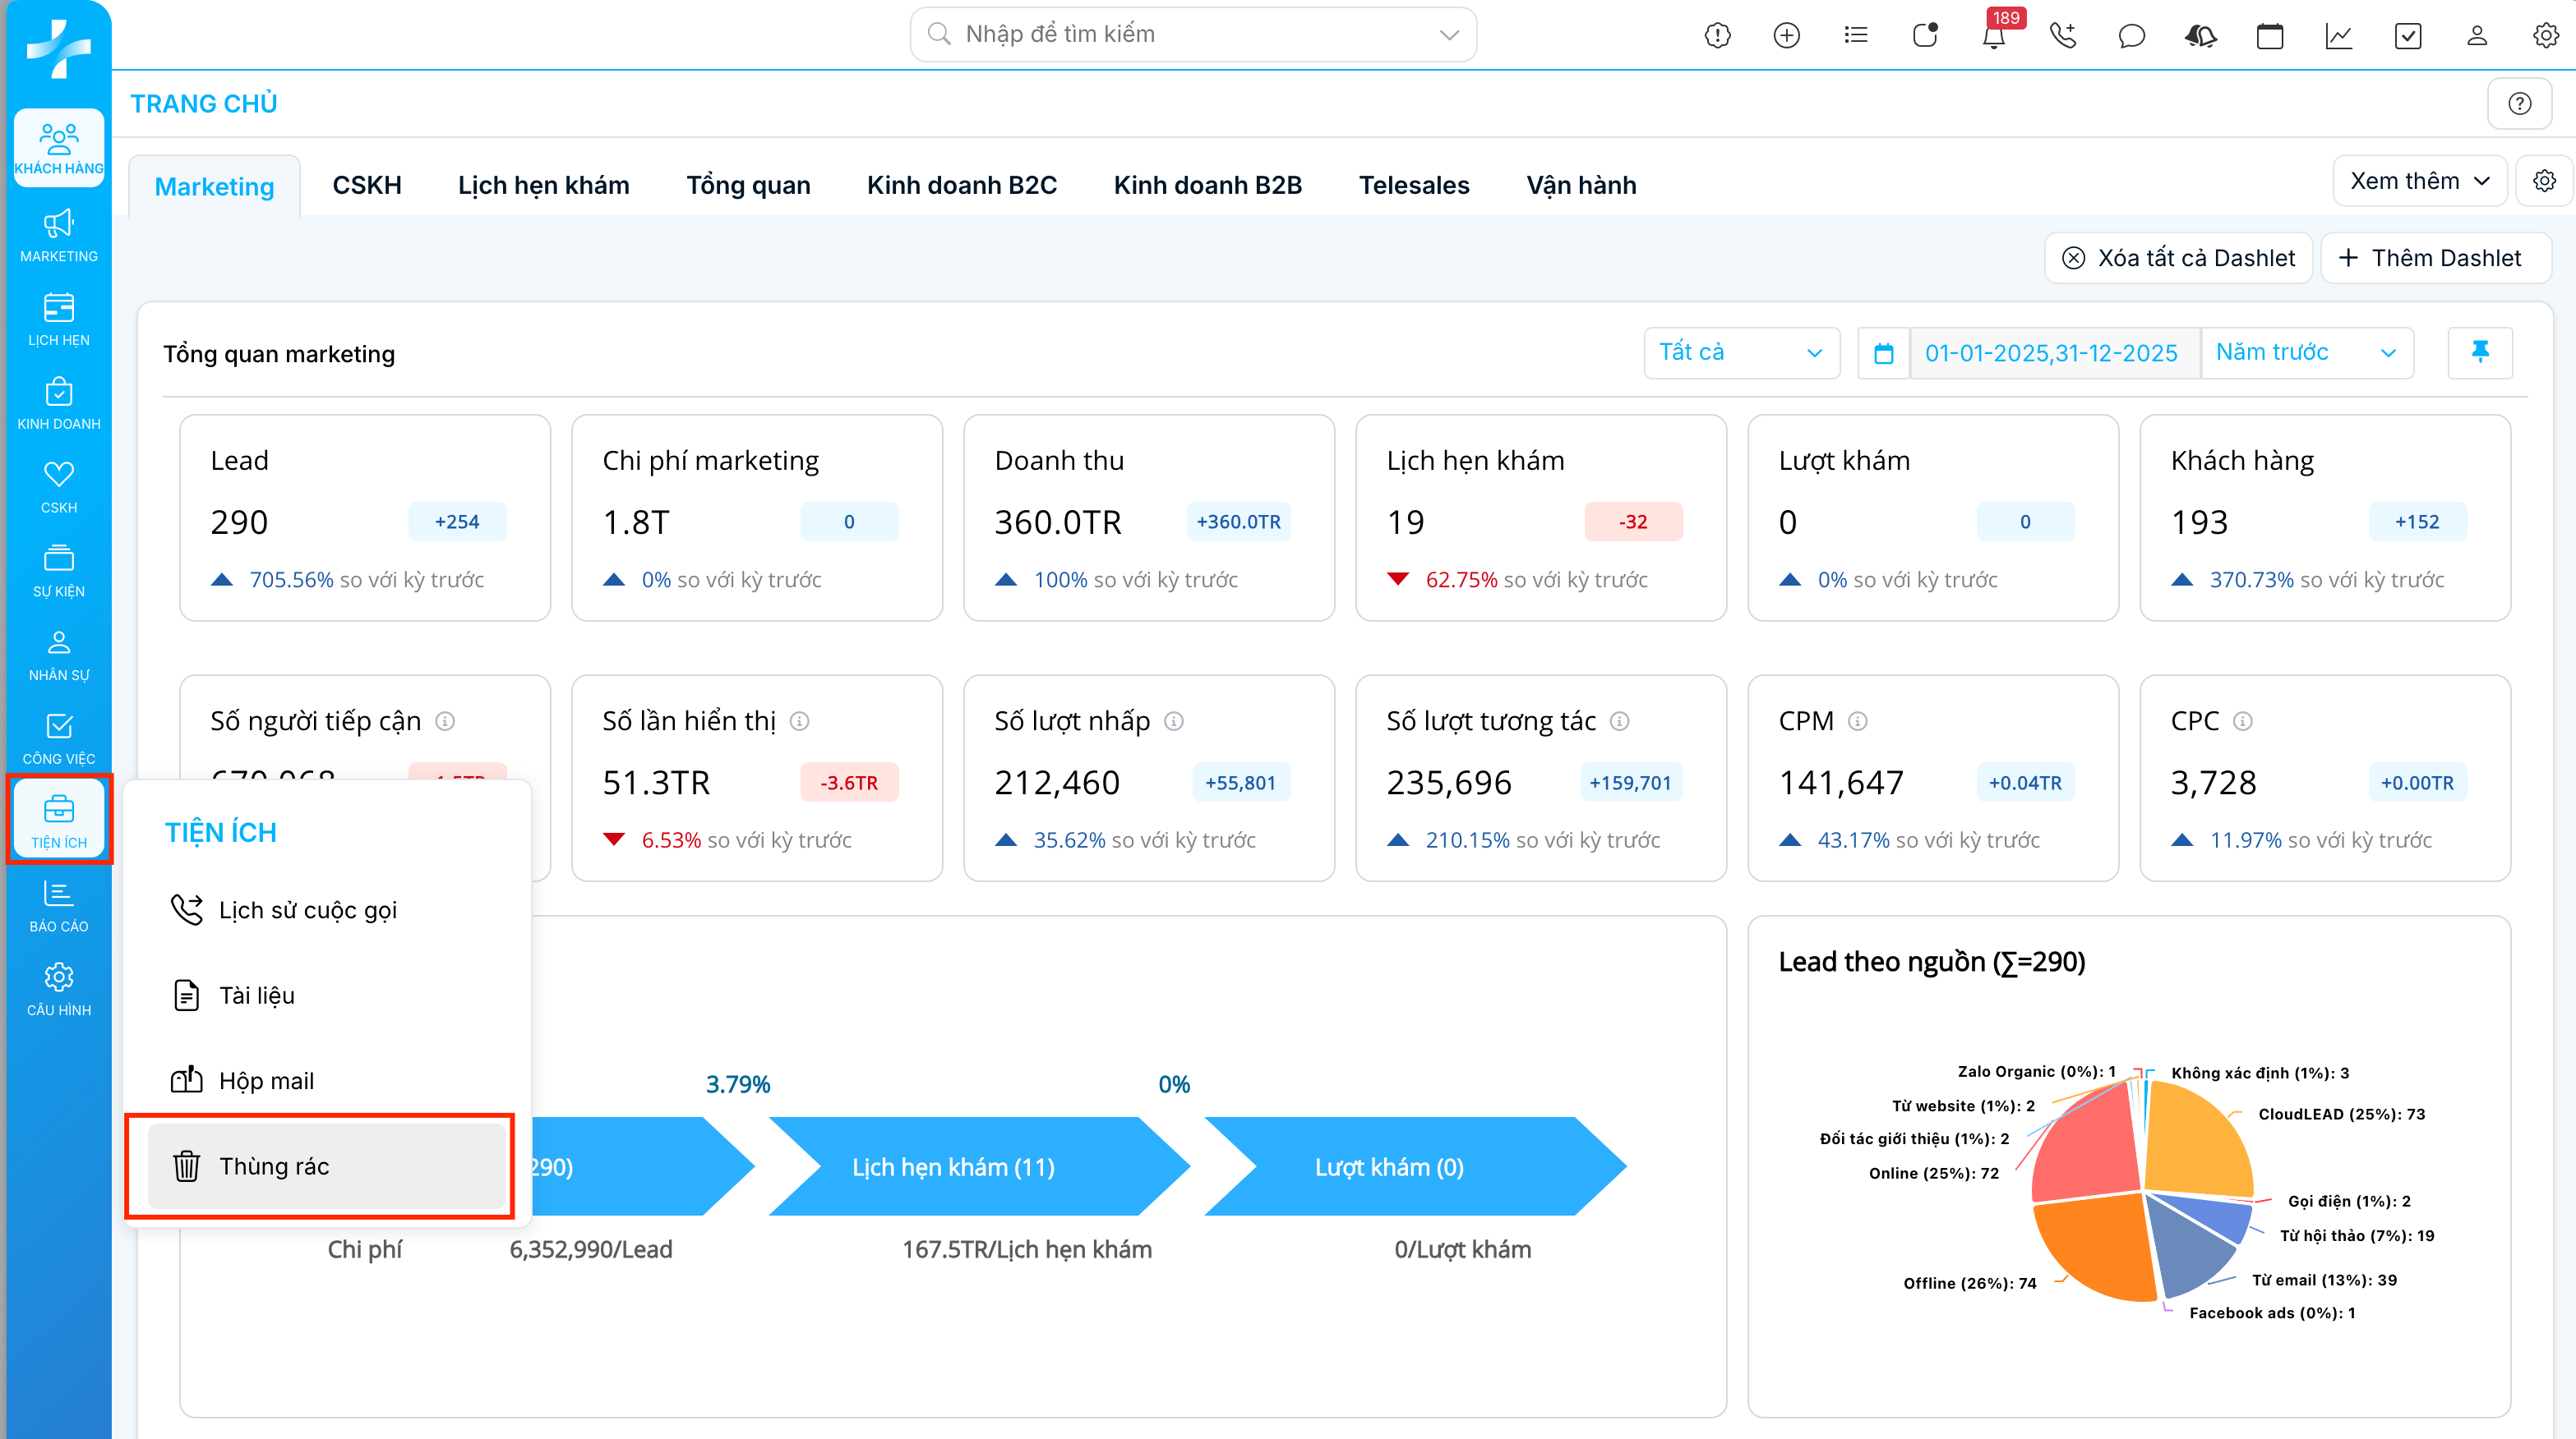Expand the Xem thêm tabs dropdown

(2418, 181)
